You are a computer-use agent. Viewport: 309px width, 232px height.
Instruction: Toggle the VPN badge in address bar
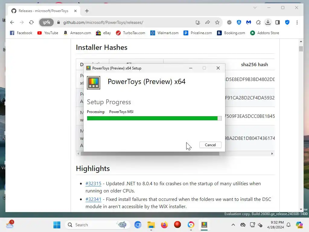pyautogui.click(x=46, y=22)
